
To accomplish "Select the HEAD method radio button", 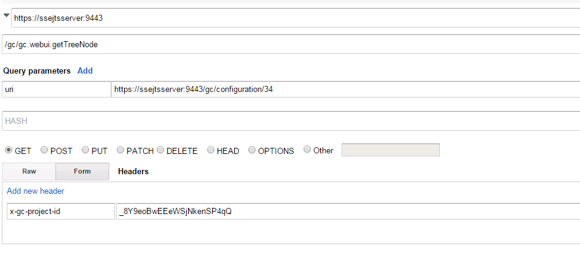I will click(211, 150).
